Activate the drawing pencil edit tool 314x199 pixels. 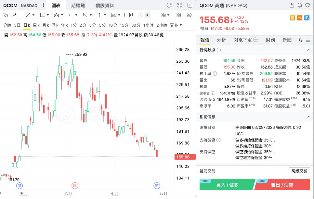(x=14, y=15)
